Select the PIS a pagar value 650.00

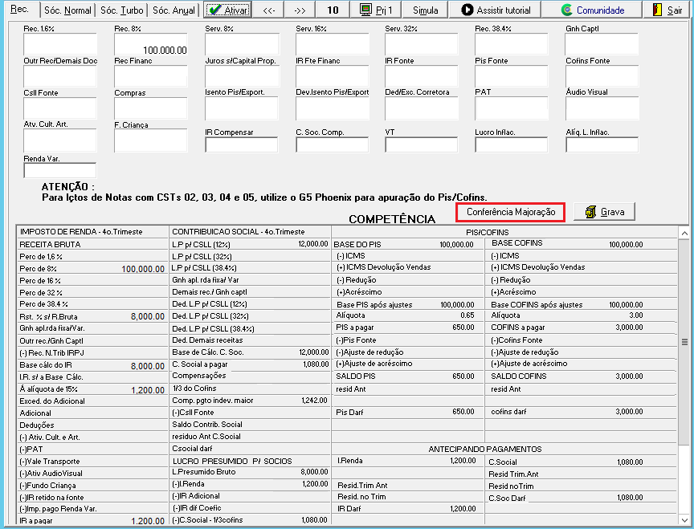[x=463, y=328]
